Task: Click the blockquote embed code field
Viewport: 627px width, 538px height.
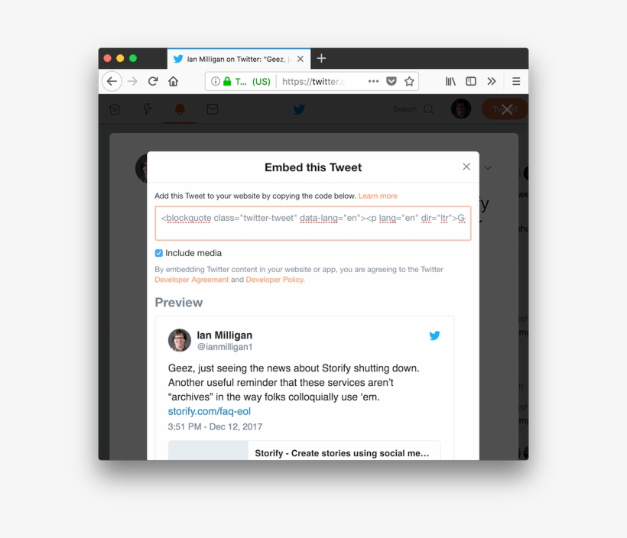Action: (313, 223)
